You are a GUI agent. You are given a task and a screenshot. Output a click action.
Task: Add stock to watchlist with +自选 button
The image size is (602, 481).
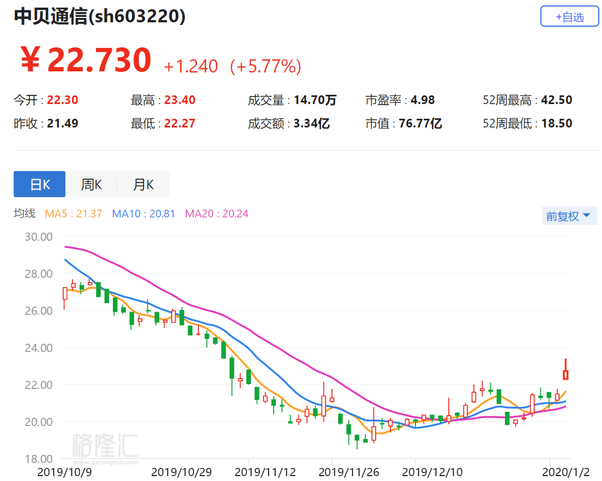pos(569,16)
